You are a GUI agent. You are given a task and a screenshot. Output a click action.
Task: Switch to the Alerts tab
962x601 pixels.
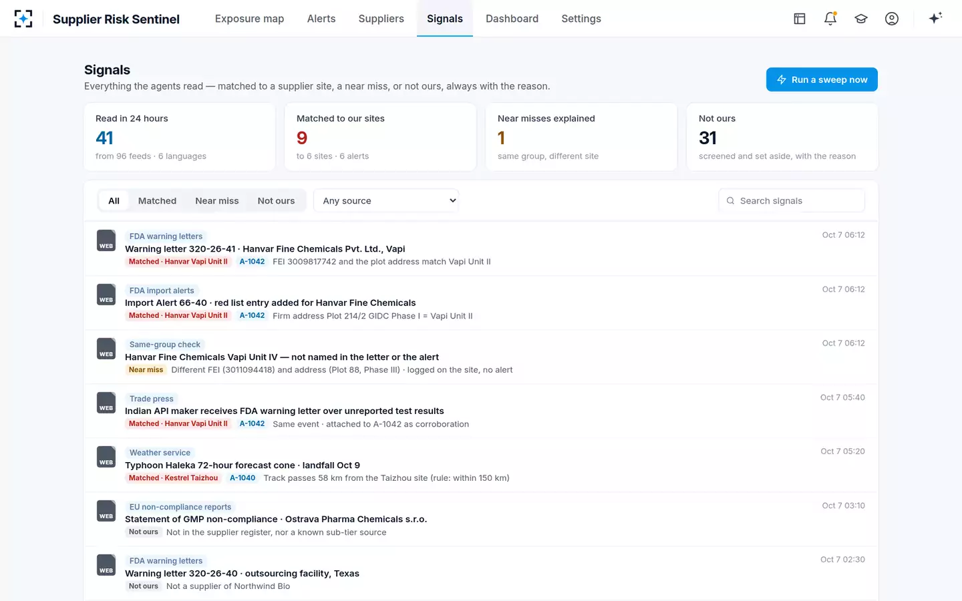coord(321,19)
